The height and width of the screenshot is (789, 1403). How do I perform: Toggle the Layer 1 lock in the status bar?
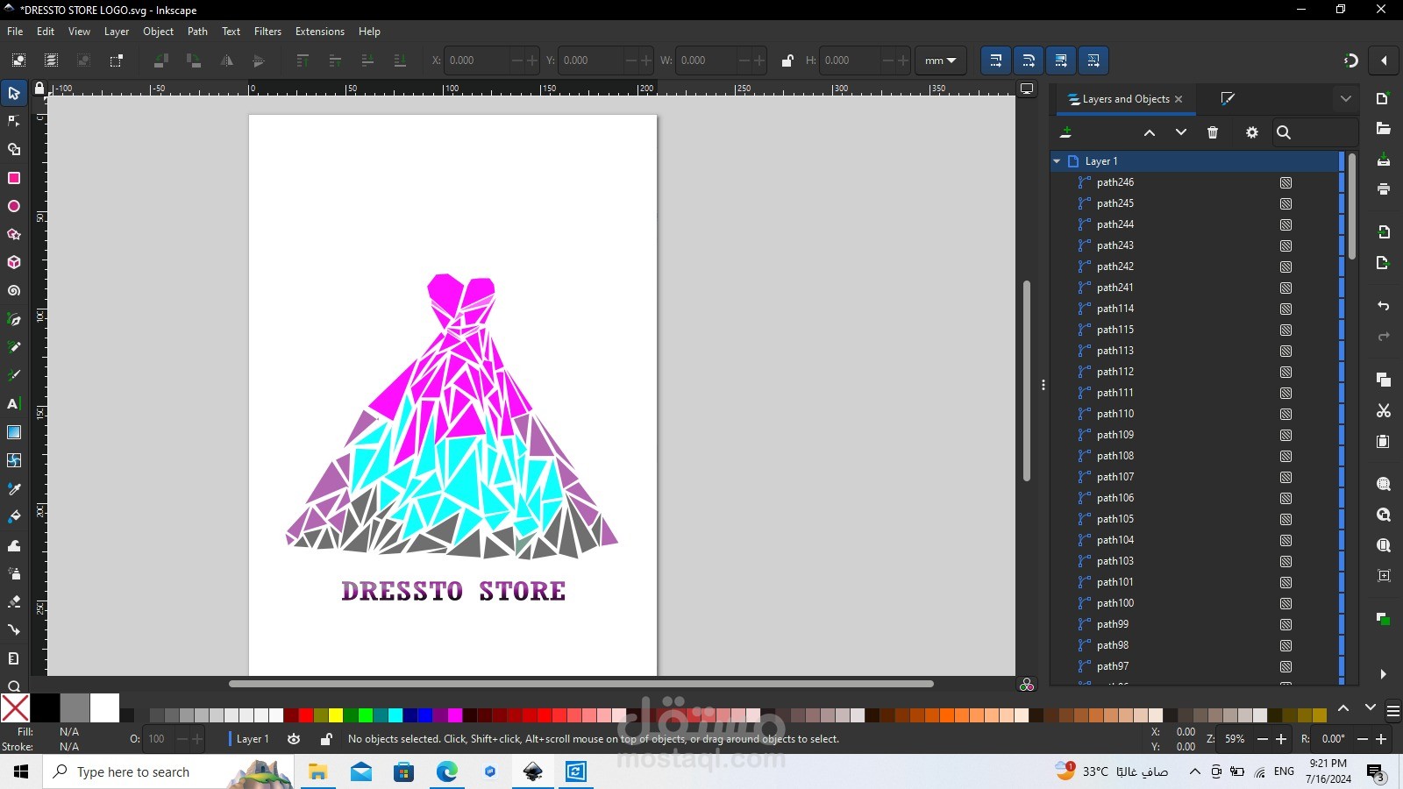[325, 739]
